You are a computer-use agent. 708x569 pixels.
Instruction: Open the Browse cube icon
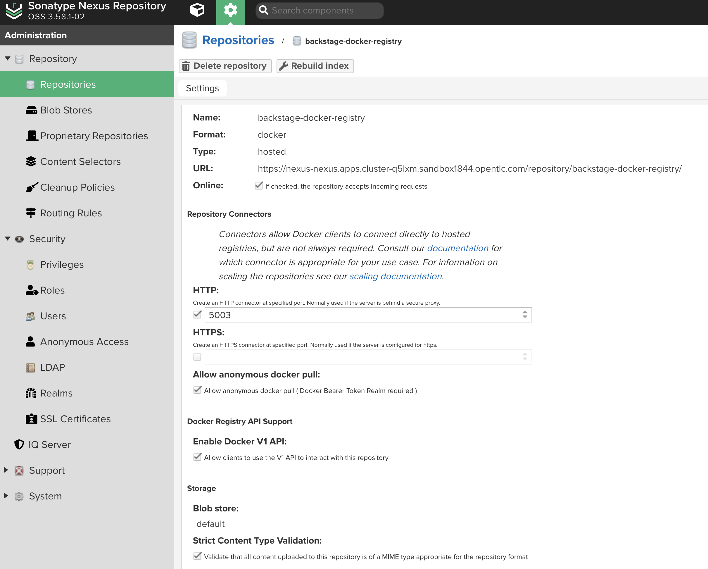[197, 10]
